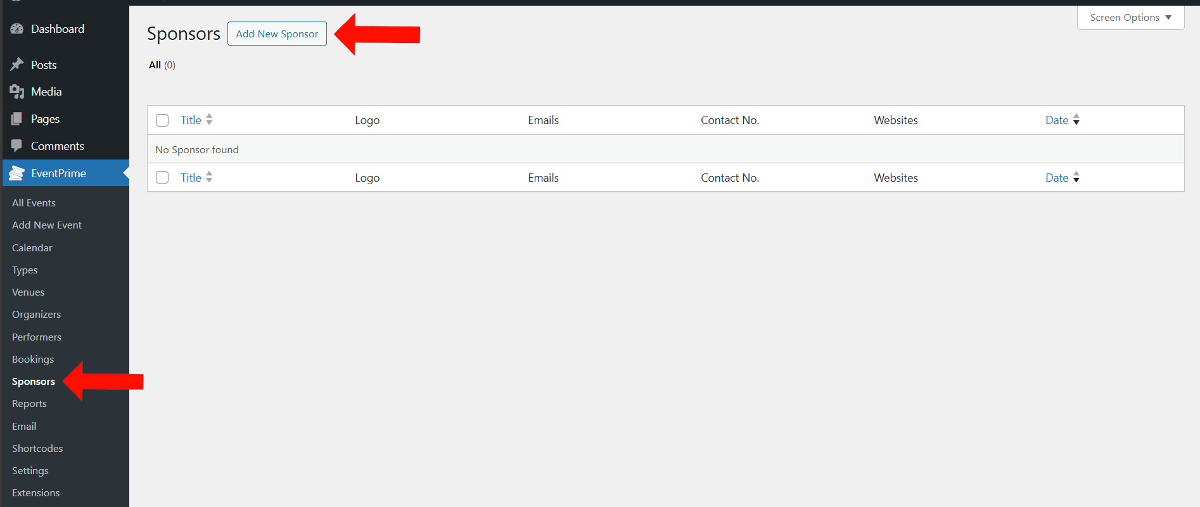Click the Sponsors page heading
The image size is (1200, 507).
(x=184, y=34)
